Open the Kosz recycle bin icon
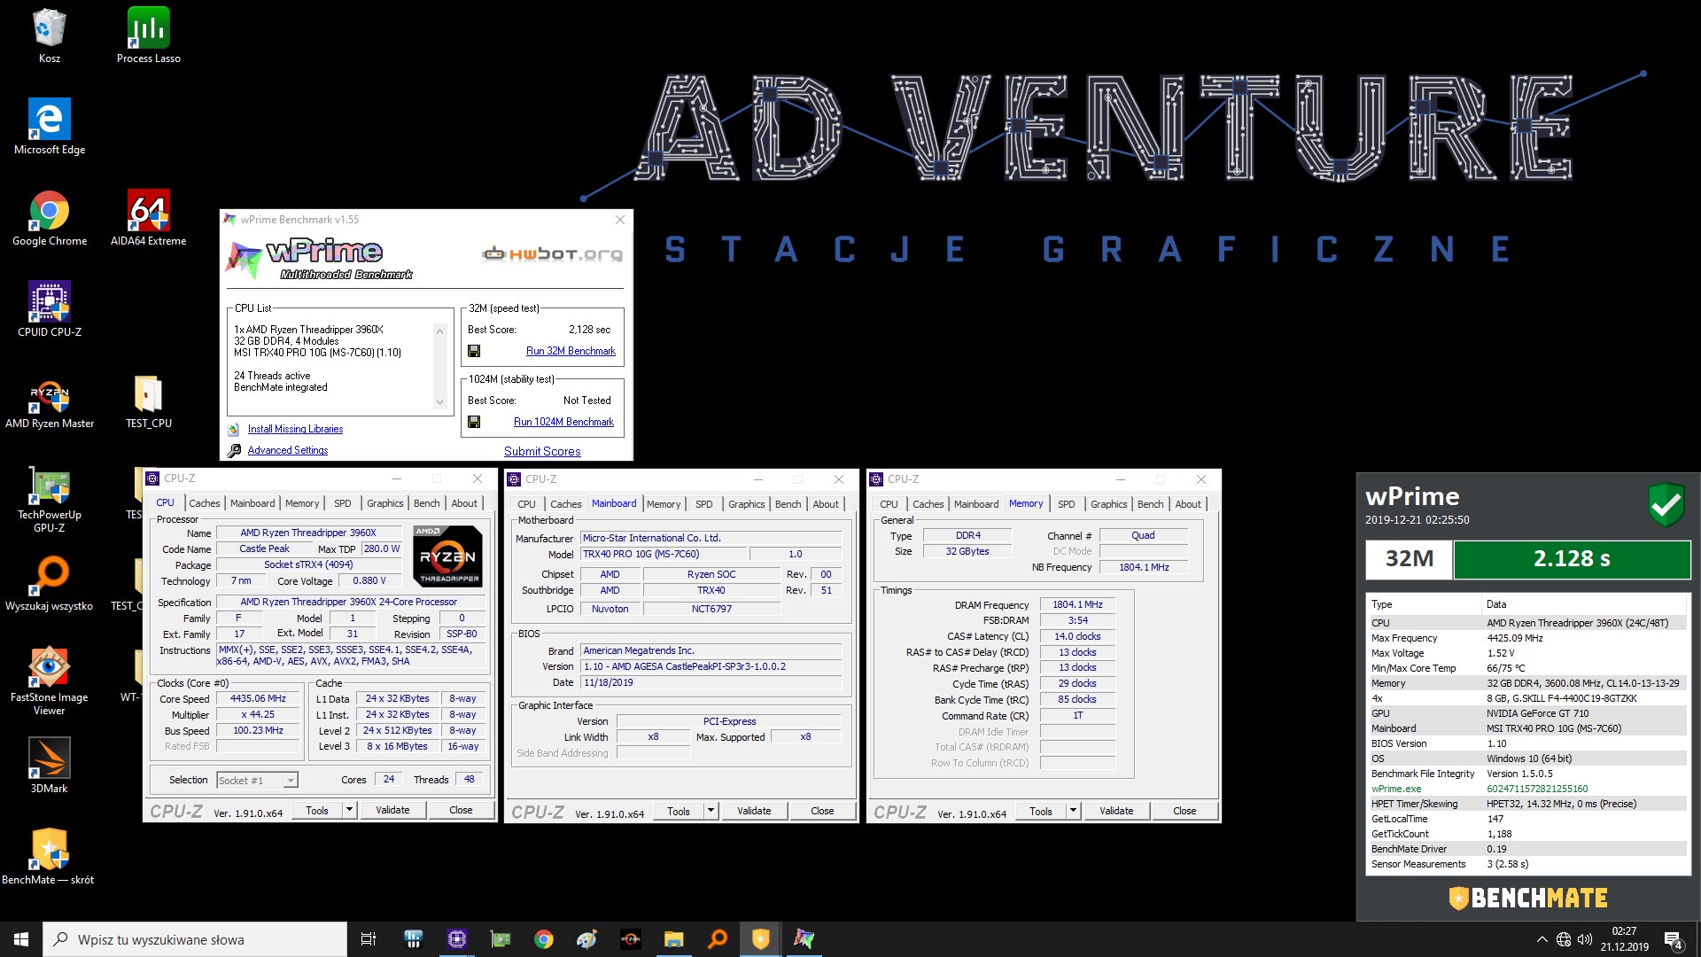 click(50, 35)
